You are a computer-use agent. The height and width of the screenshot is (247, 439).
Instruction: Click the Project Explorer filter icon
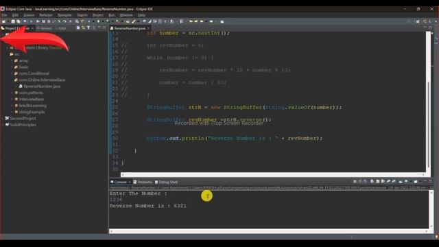pos(88,27)
